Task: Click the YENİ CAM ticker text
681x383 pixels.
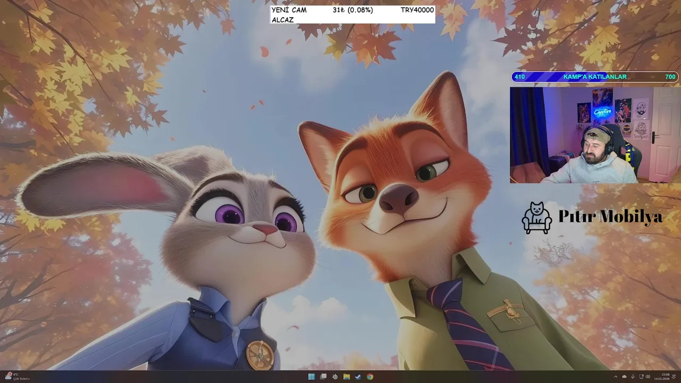Action: tap(289, 10)
